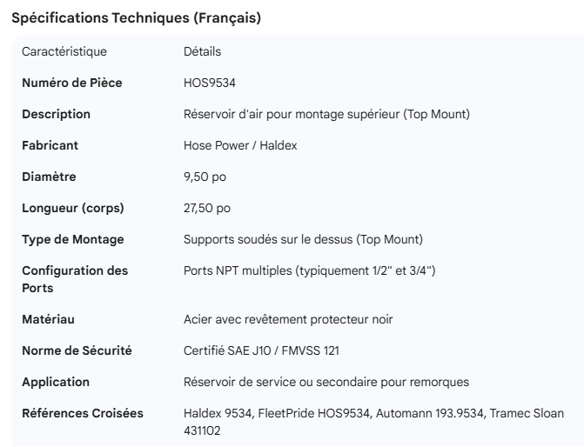Click the Configuration des Ports label

coord(75,279)
